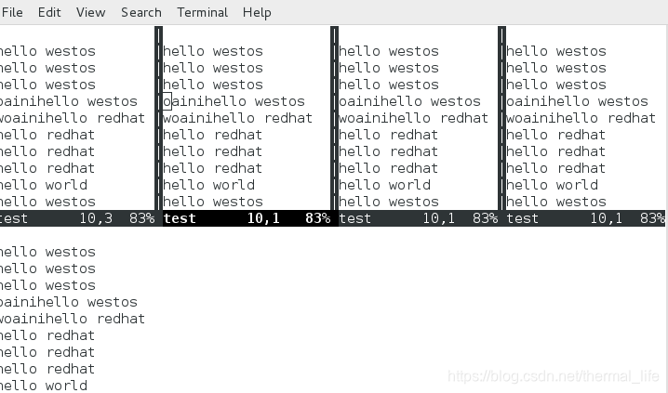Place cursor on 'oainihello westos' in second pane
The height and width of the screenshot is (393, 668).
point(234,101)
